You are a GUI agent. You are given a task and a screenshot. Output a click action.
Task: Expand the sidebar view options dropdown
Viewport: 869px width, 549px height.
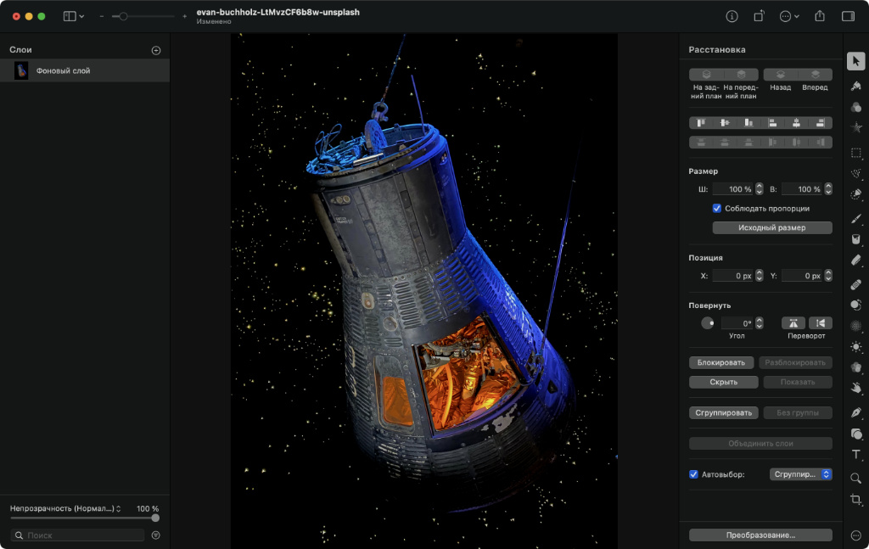pos(74,16)
